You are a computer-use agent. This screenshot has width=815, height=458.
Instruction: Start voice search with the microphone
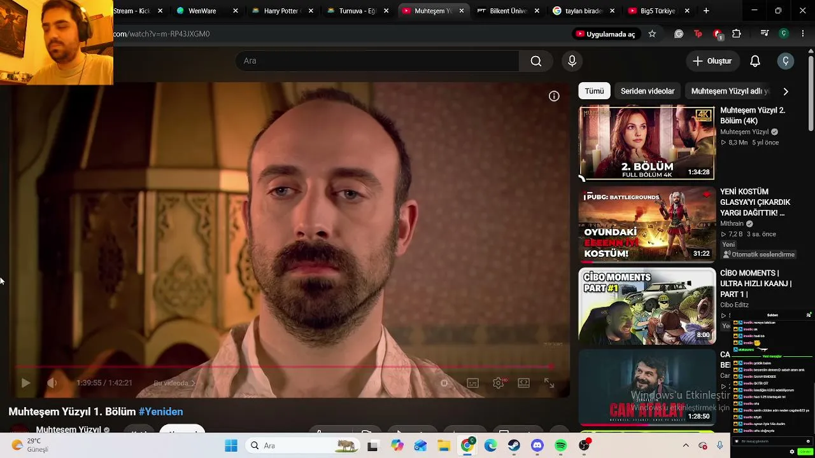[572, 61]
